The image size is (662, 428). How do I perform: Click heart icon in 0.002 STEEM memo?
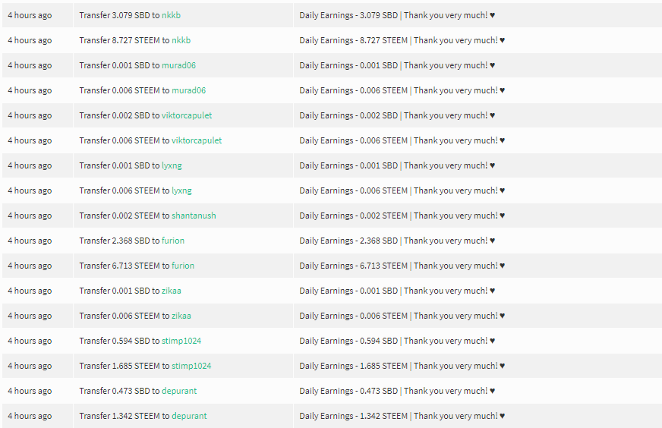(502, 216)
